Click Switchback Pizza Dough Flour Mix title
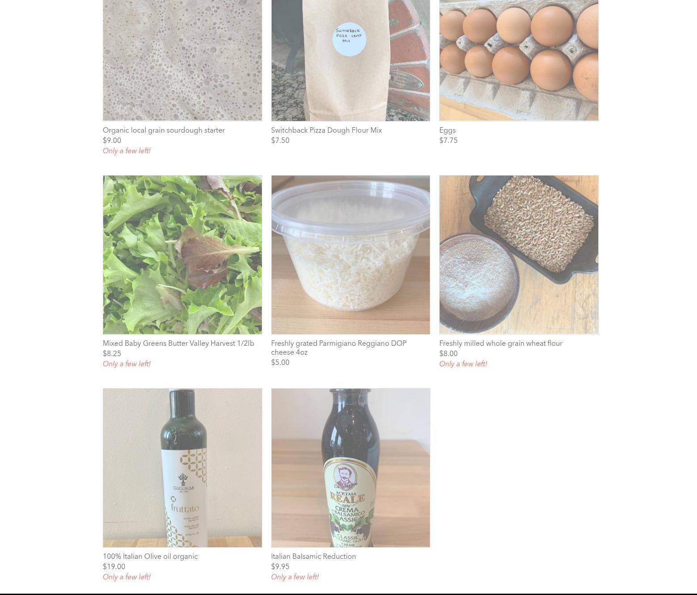This screenshot has width=697, height=595. pos(326,130)
